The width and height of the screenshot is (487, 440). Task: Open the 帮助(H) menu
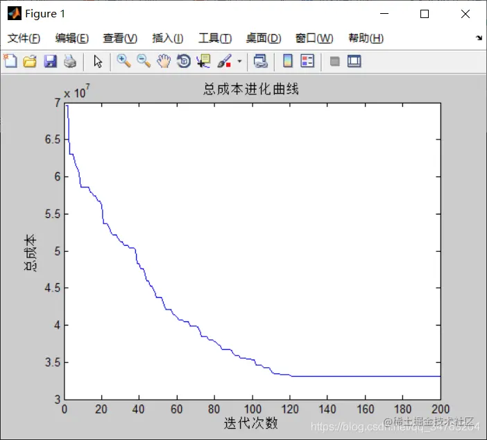[366, 38]
